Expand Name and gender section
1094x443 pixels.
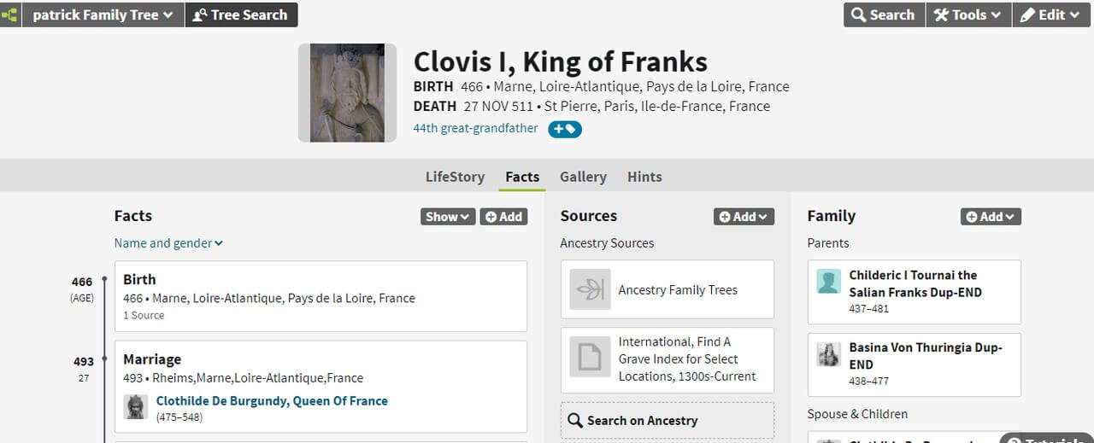pyautogui.click(x=168, y=243)
